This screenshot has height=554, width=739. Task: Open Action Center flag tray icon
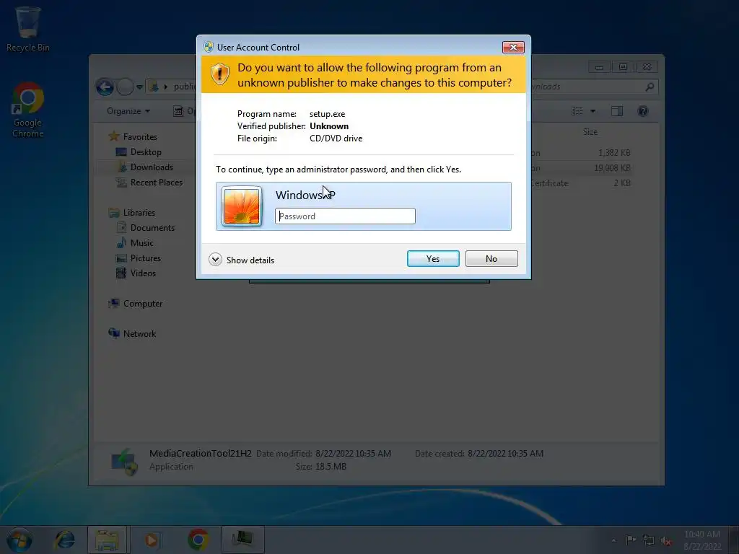click(x=630, y=540)
